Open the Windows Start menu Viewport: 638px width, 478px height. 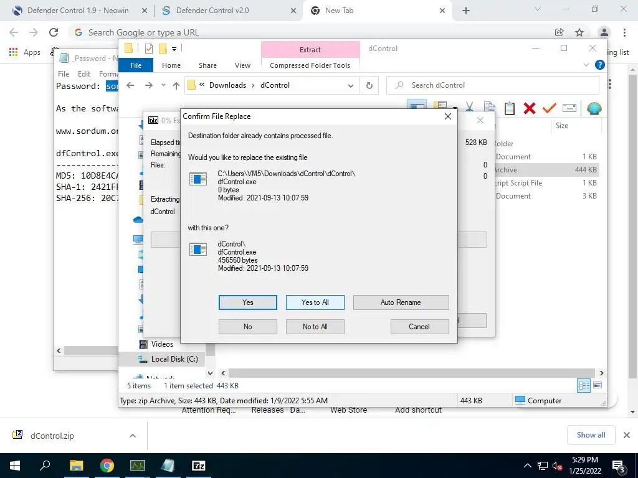click(15, 466)
